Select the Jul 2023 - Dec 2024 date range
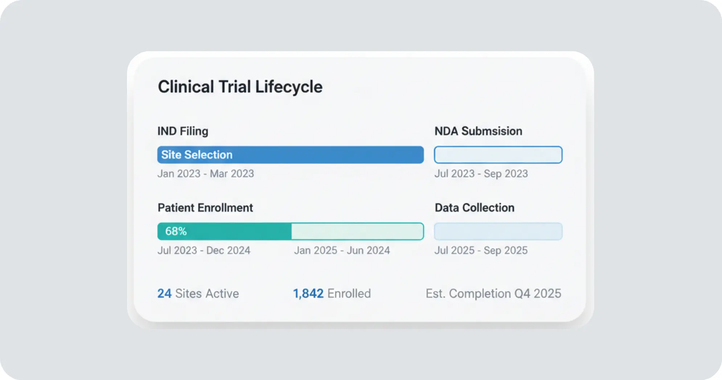The height and width of the screenshot is (380, 722). [x=204, y=250]
